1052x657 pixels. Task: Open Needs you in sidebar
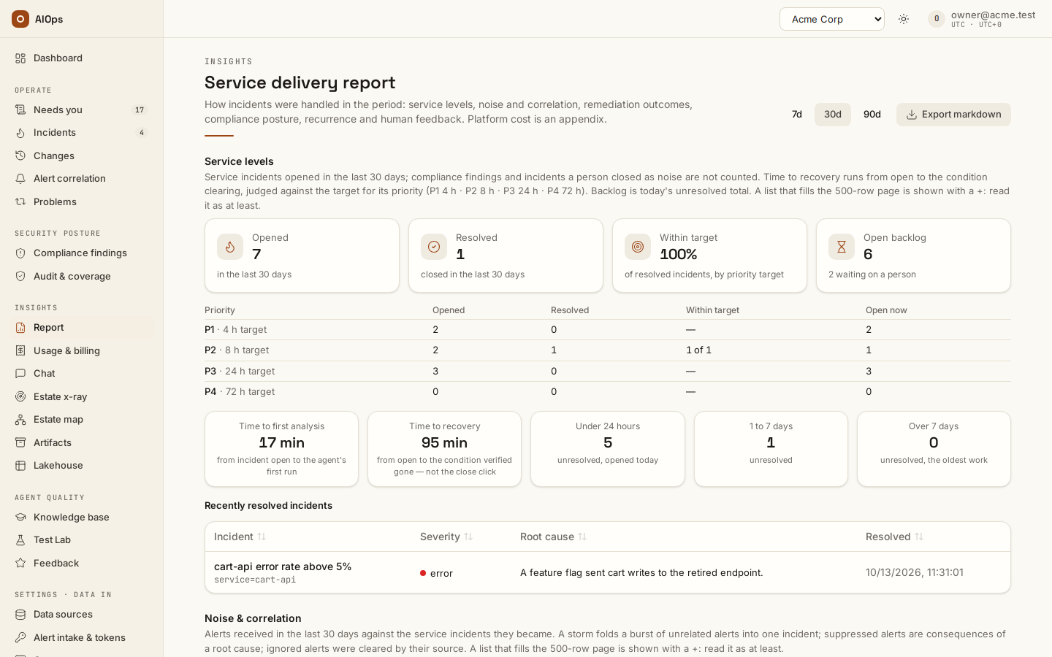[x=82, y=110]
